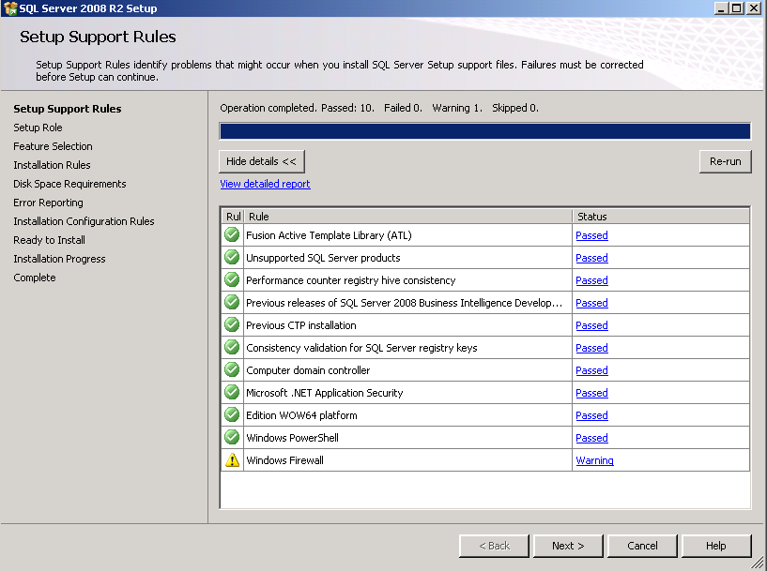Image resolution: width=767 pixels, height=571 pixels.
Task: Click the check icon for Previous releases of SQL Server 2008 BI
Action: tap(232, 302)
